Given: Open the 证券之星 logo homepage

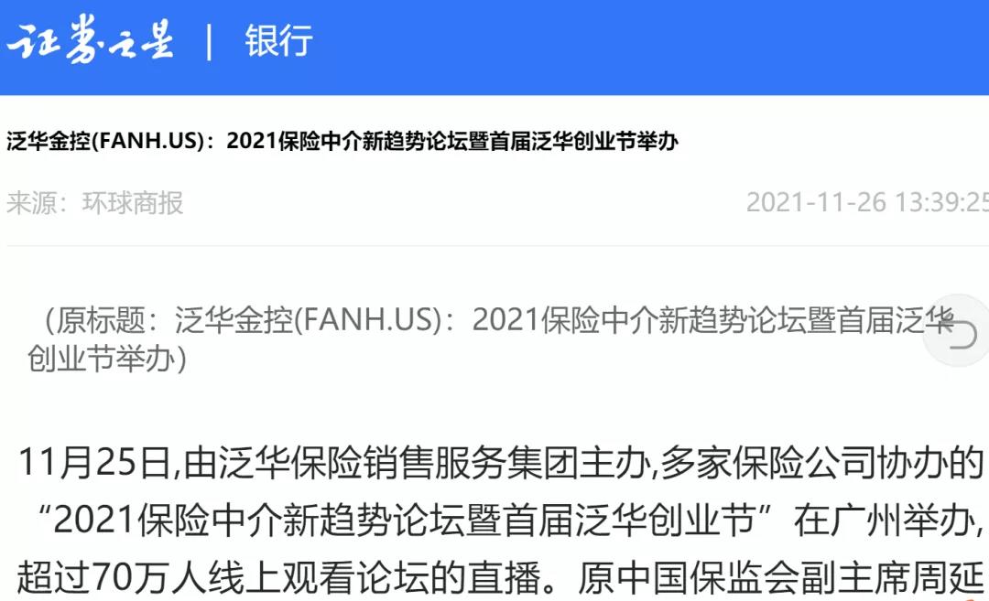Looking at the screenshot, I should 90,41.
